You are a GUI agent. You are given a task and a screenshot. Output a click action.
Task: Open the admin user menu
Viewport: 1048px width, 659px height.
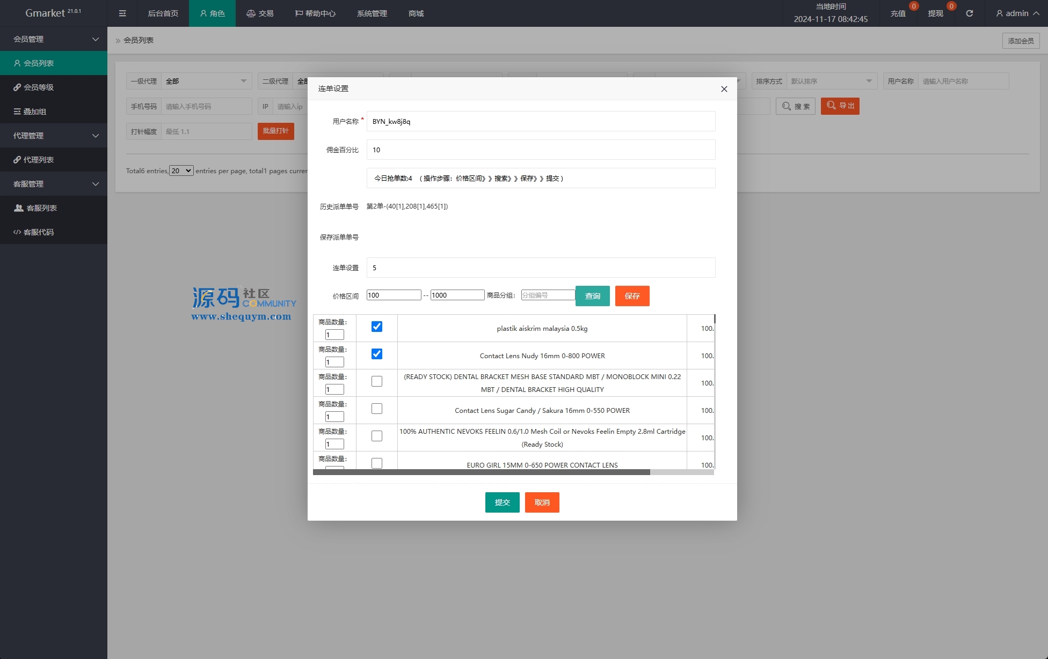click(x=1017, y=13)
